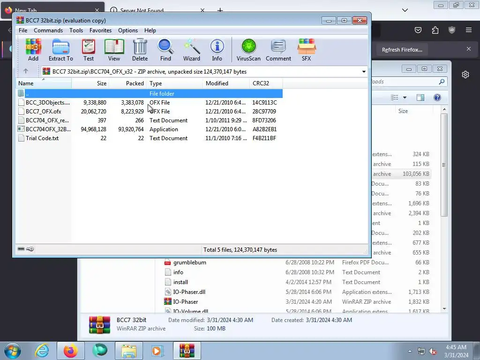Select Trial Code.txt file
The height and width of the screenshot is (360, 480).
pyautogui.click(x=150, y=138)
